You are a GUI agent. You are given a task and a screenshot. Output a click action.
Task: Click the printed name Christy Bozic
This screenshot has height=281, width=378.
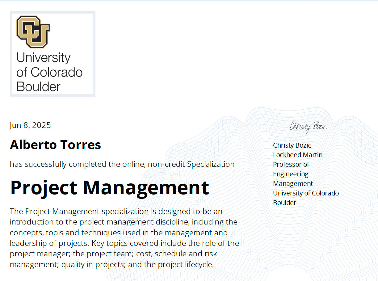(292, 145)
